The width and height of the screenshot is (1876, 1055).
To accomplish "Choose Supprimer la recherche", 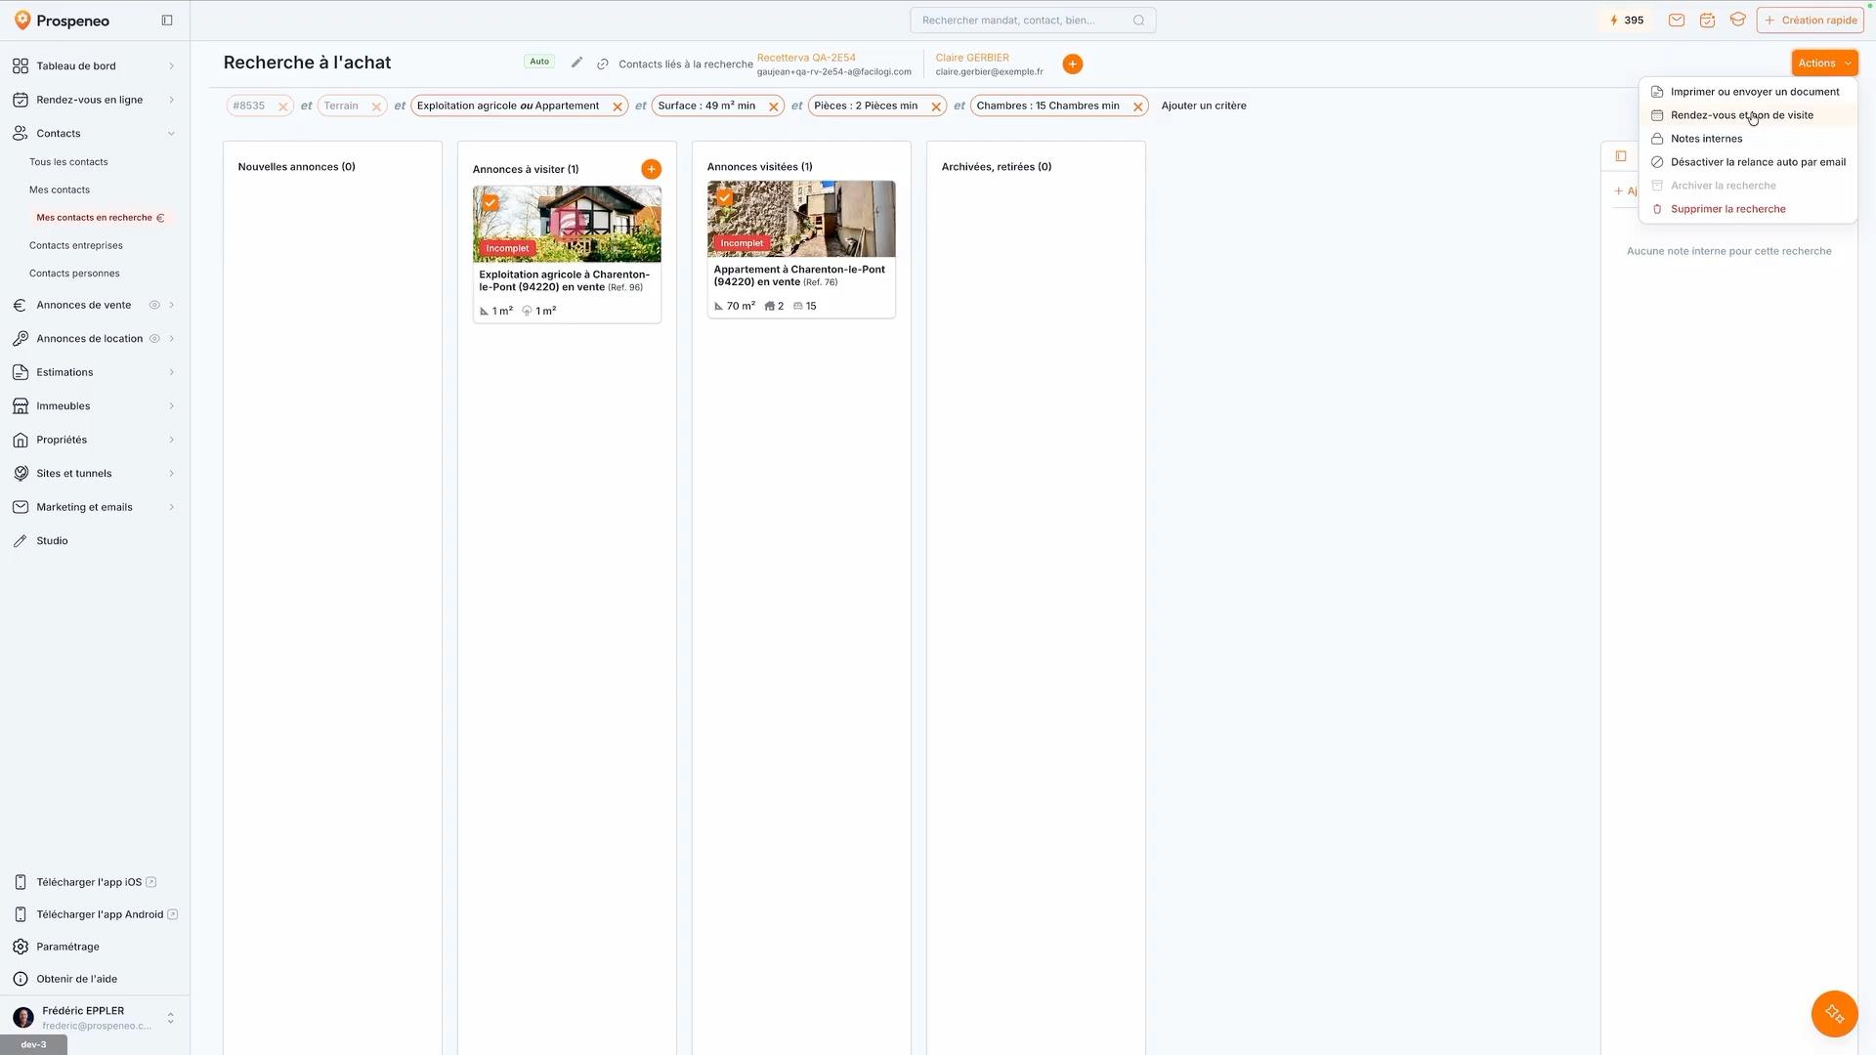I will coord(1748,209).
